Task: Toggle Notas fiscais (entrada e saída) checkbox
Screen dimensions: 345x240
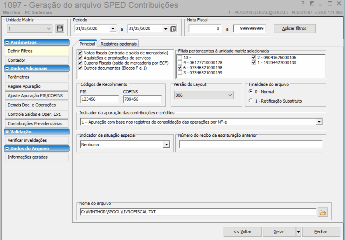Action: [x=80, y=53]
